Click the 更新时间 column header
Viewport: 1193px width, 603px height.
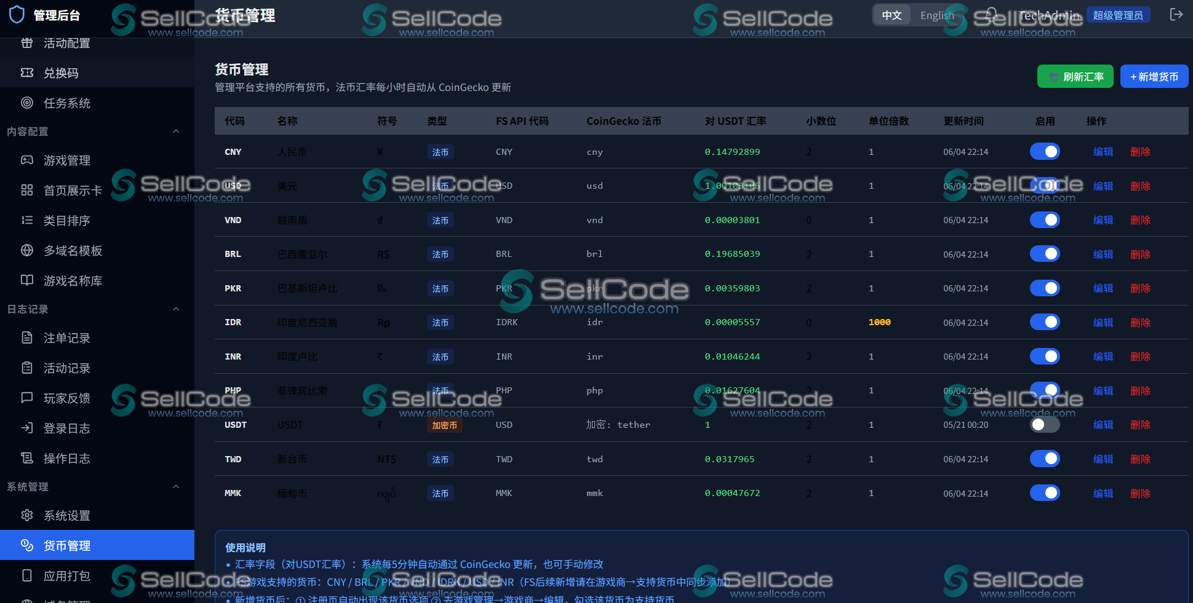coord(964,121)
